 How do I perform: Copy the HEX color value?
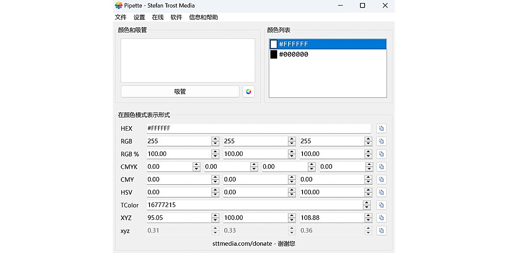(x=382, y=128)
